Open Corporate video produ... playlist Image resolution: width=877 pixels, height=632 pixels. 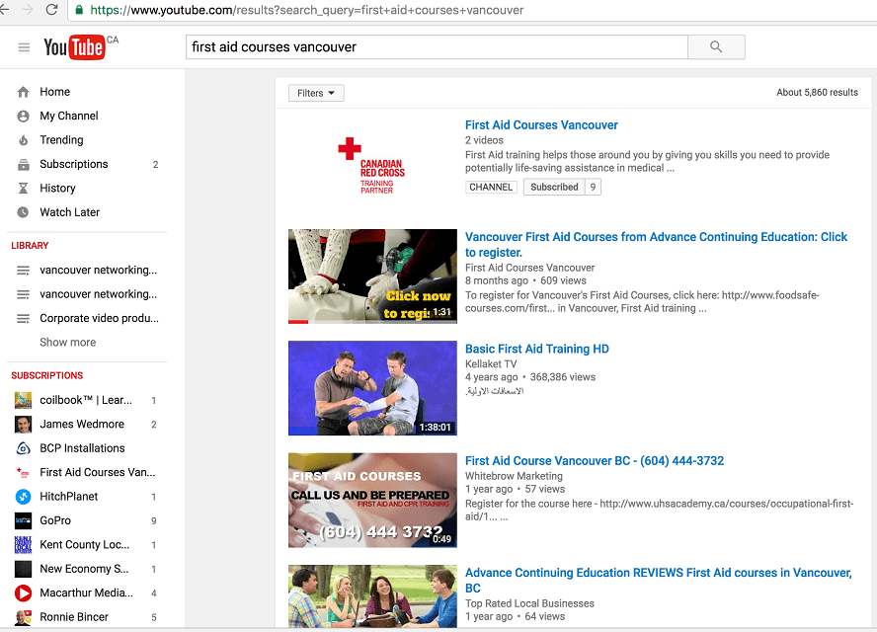click(99, 318)
